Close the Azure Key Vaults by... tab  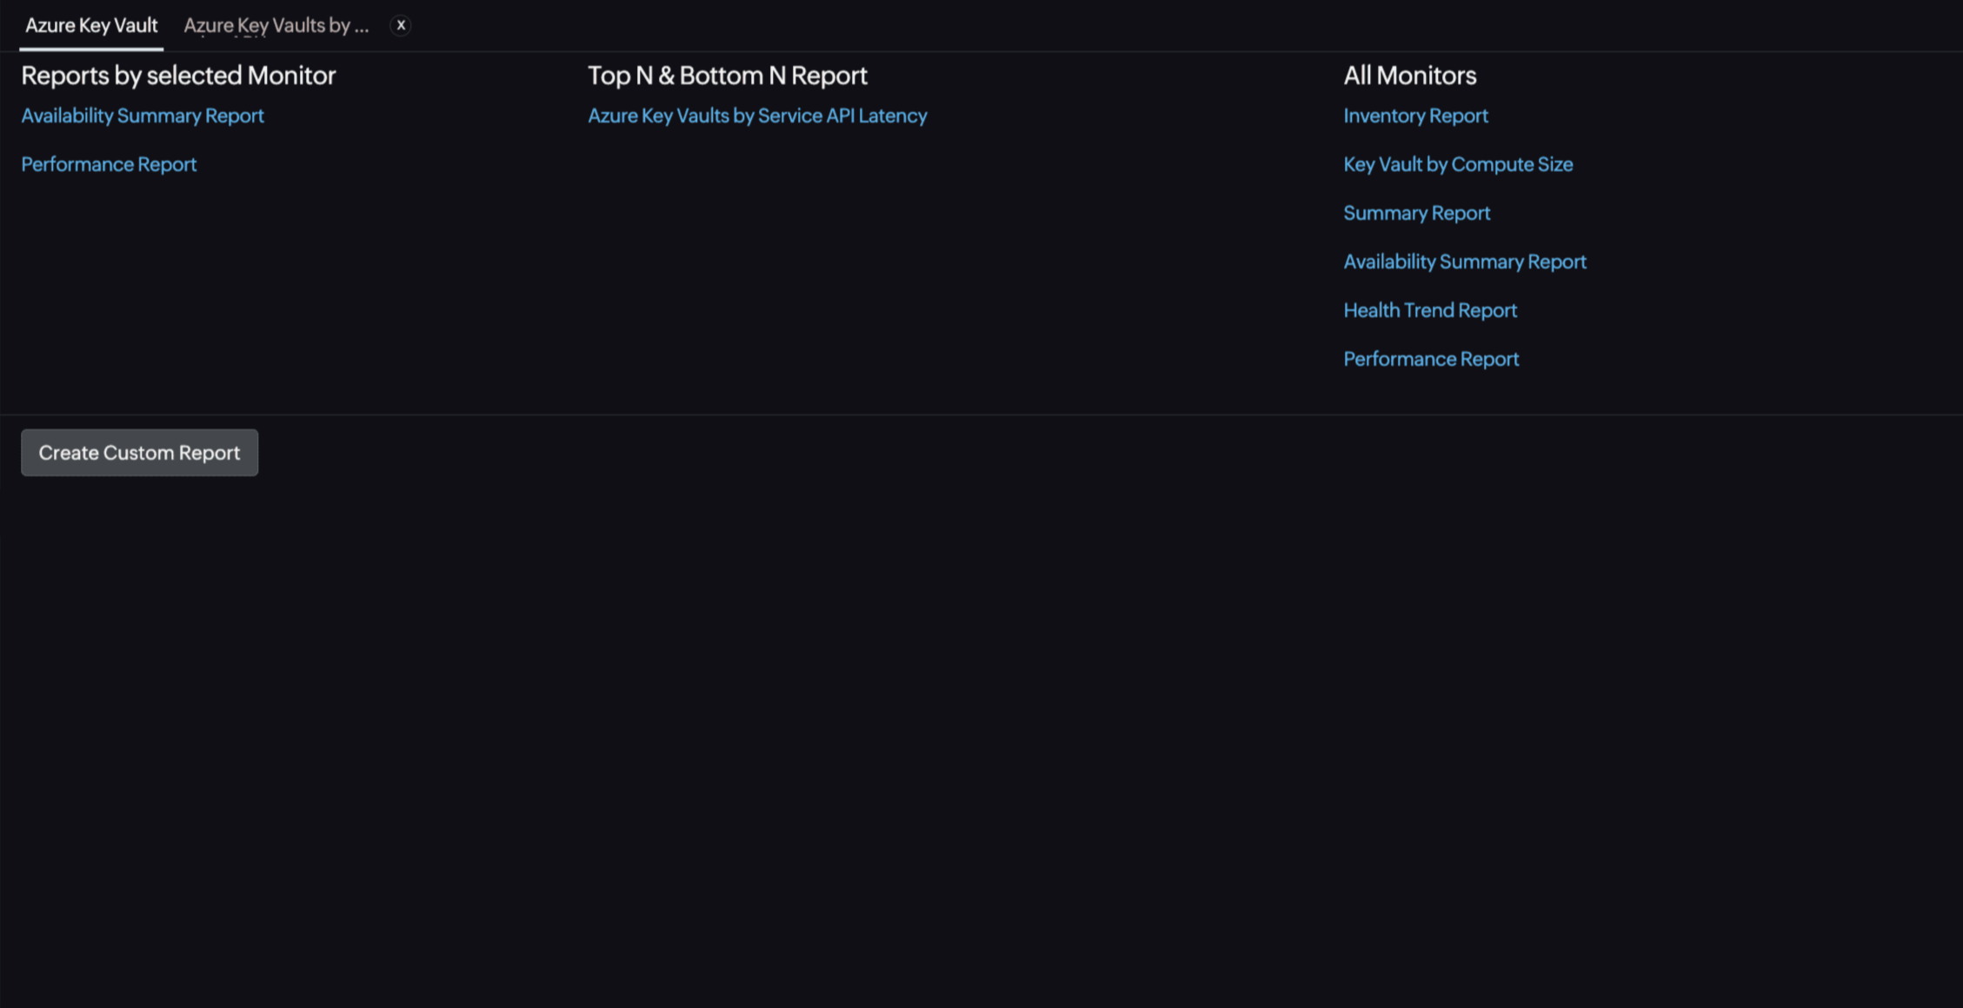pyautogui.click(x=400, y=24)
